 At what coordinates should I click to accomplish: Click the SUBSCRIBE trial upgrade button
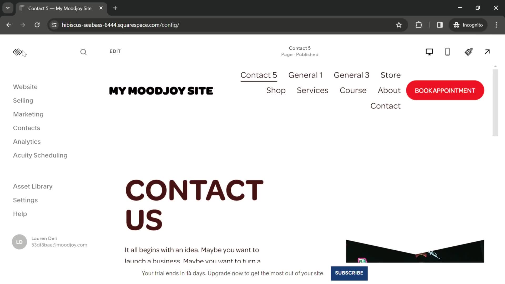tap(349, 273)
